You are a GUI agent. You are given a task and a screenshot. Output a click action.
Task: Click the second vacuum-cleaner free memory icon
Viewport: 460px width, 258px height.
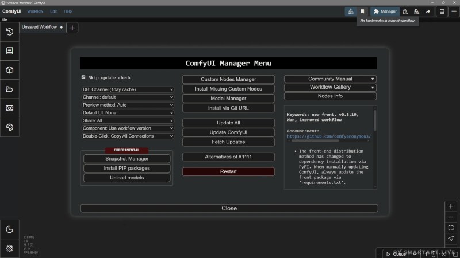(x=416, y=11)
